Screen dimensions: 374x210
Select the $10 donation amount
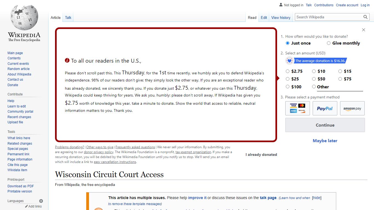[x=314, y=71]
